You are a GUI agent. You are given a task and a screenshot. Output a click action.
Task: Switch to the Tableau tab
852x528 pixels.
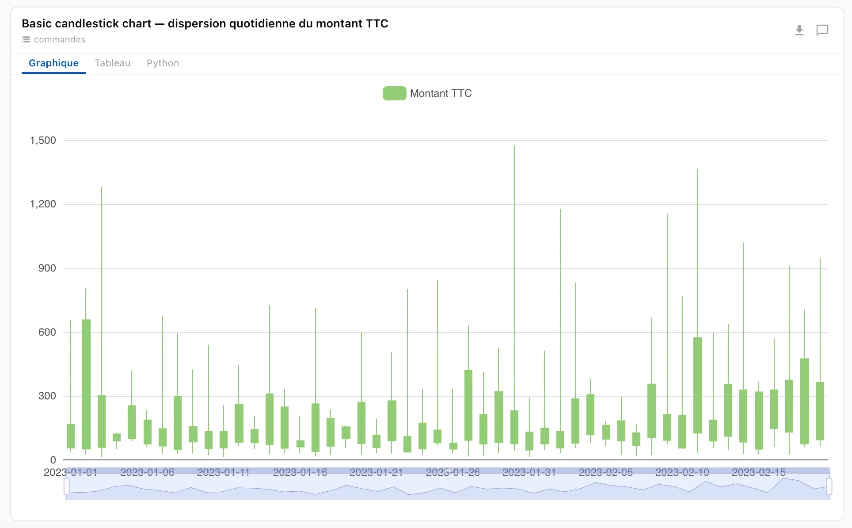click(x=113, y=63)
